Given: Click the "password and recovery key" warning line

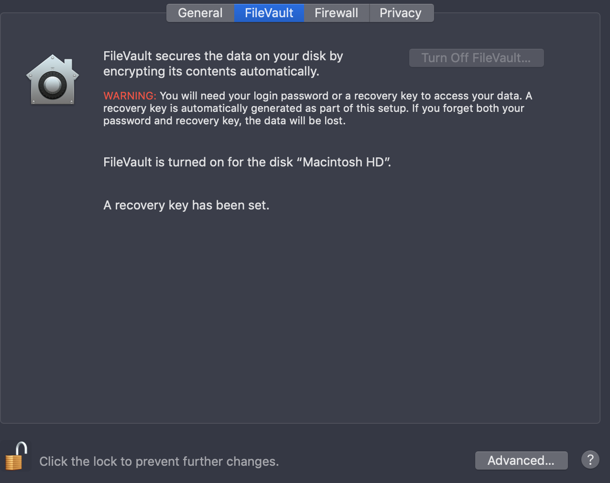Looking at the screenshot, I should pyautogui.click(x=224, y=121).
